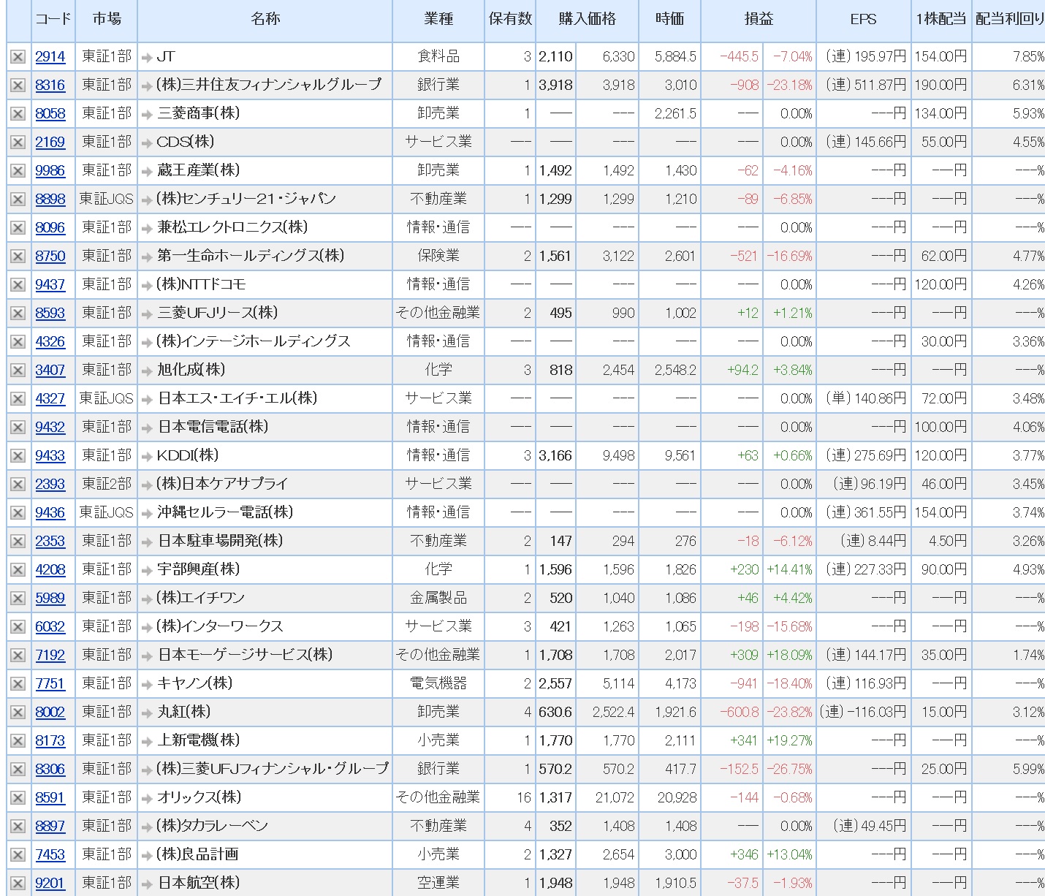Click the 配当利回り column header
1045x896 pixels.
point(1009,19)
